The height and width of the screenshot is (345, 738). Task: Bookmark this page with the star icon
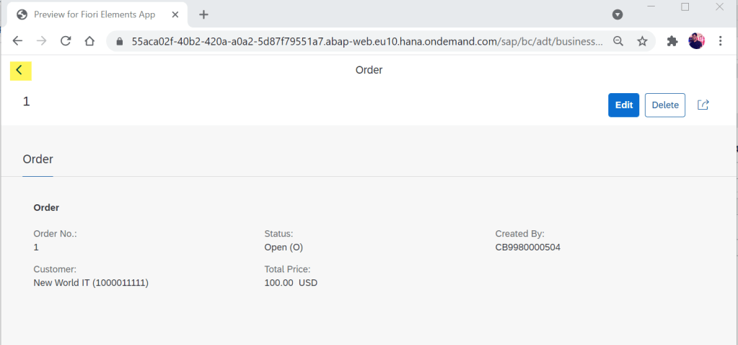point(642,41)
